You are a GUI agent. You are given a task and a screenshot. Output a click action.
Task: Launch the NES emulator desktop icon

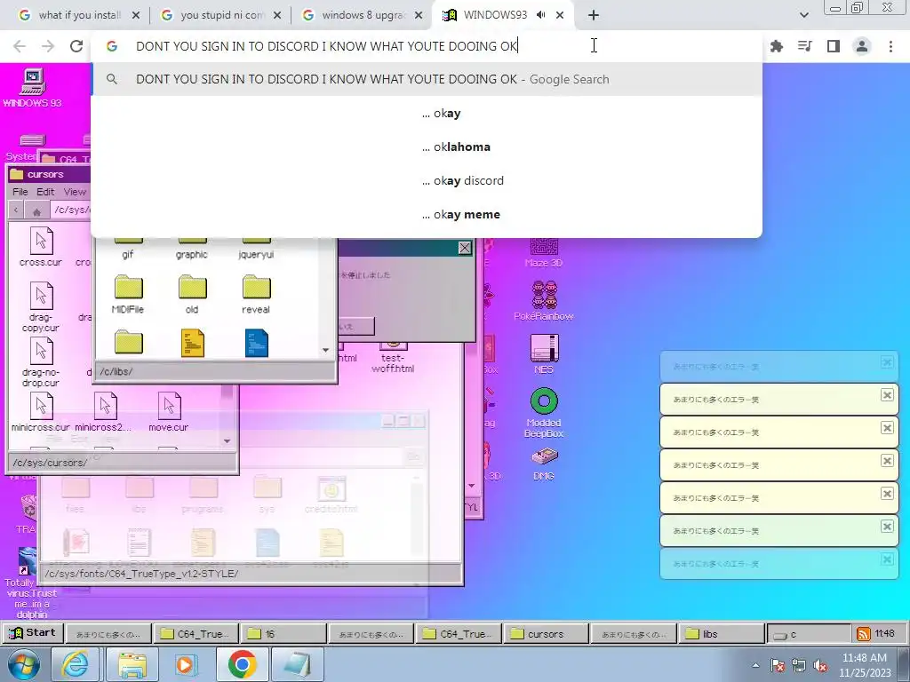(544, 353)
